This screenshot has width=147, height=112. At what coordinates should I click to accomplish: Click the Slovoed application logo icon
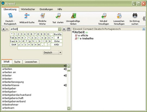click(x=3, y=3)
